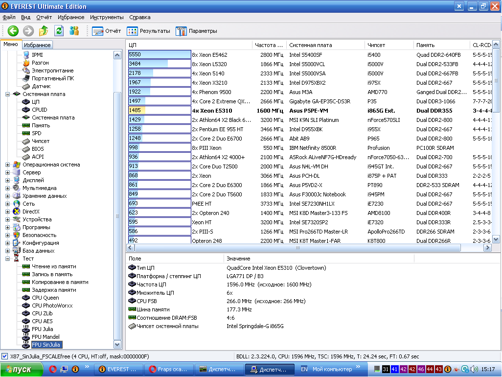Click the пуск Start button
Screen dimensions: 502x377
22,369
